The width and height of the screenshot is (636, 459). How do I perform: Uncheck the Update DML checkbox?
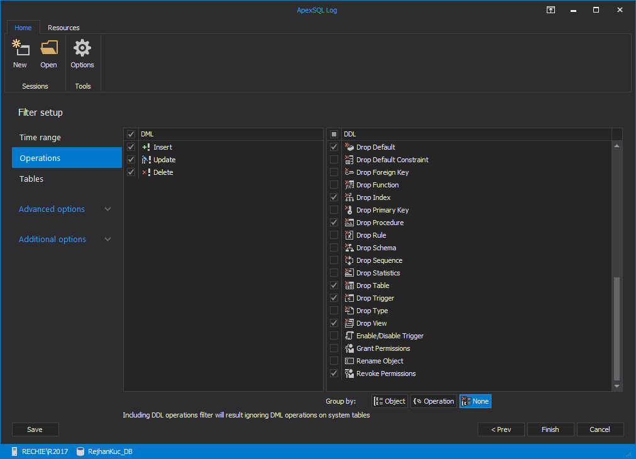coord(131,160)
